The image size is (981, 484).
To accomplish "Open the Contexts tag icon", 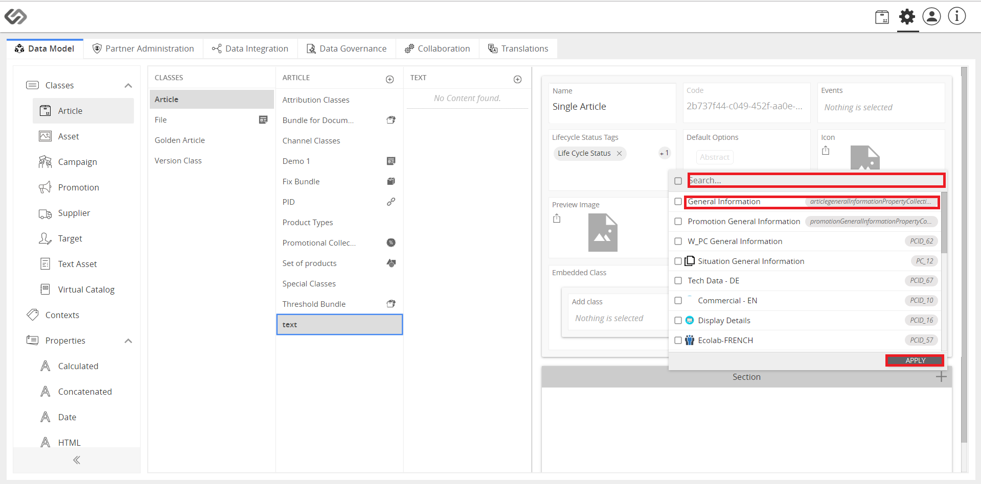I will tap(33, 315).
